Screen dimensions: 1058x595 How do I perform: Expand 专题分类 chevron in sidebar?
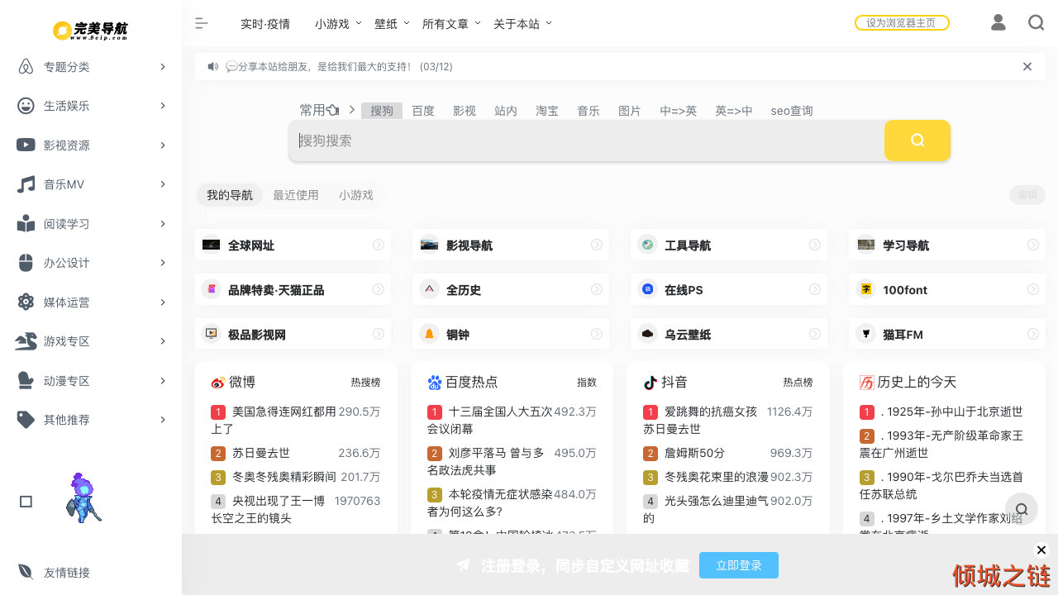click(x=163, y=66)
